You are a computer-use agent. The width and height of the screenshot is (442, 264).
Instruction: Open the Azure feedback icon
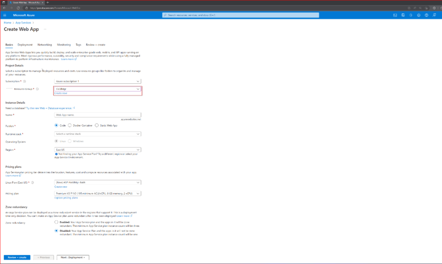point(434,15)
